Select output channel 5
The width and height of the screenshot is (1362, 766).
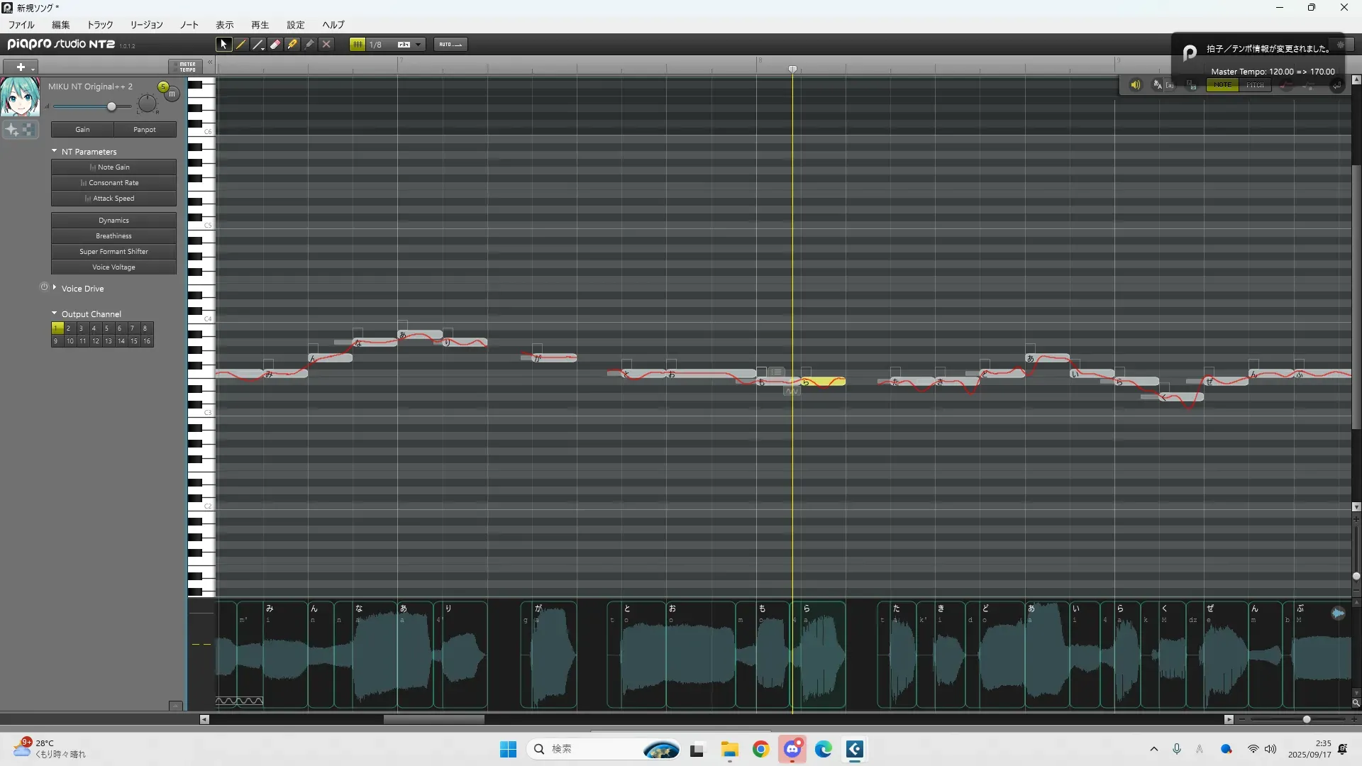click(x=106, y=328)
